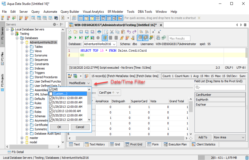The image size is (249, 160).
Task: Uncheck the 8/31/2011 date filter entry
Action: point(51,98)
